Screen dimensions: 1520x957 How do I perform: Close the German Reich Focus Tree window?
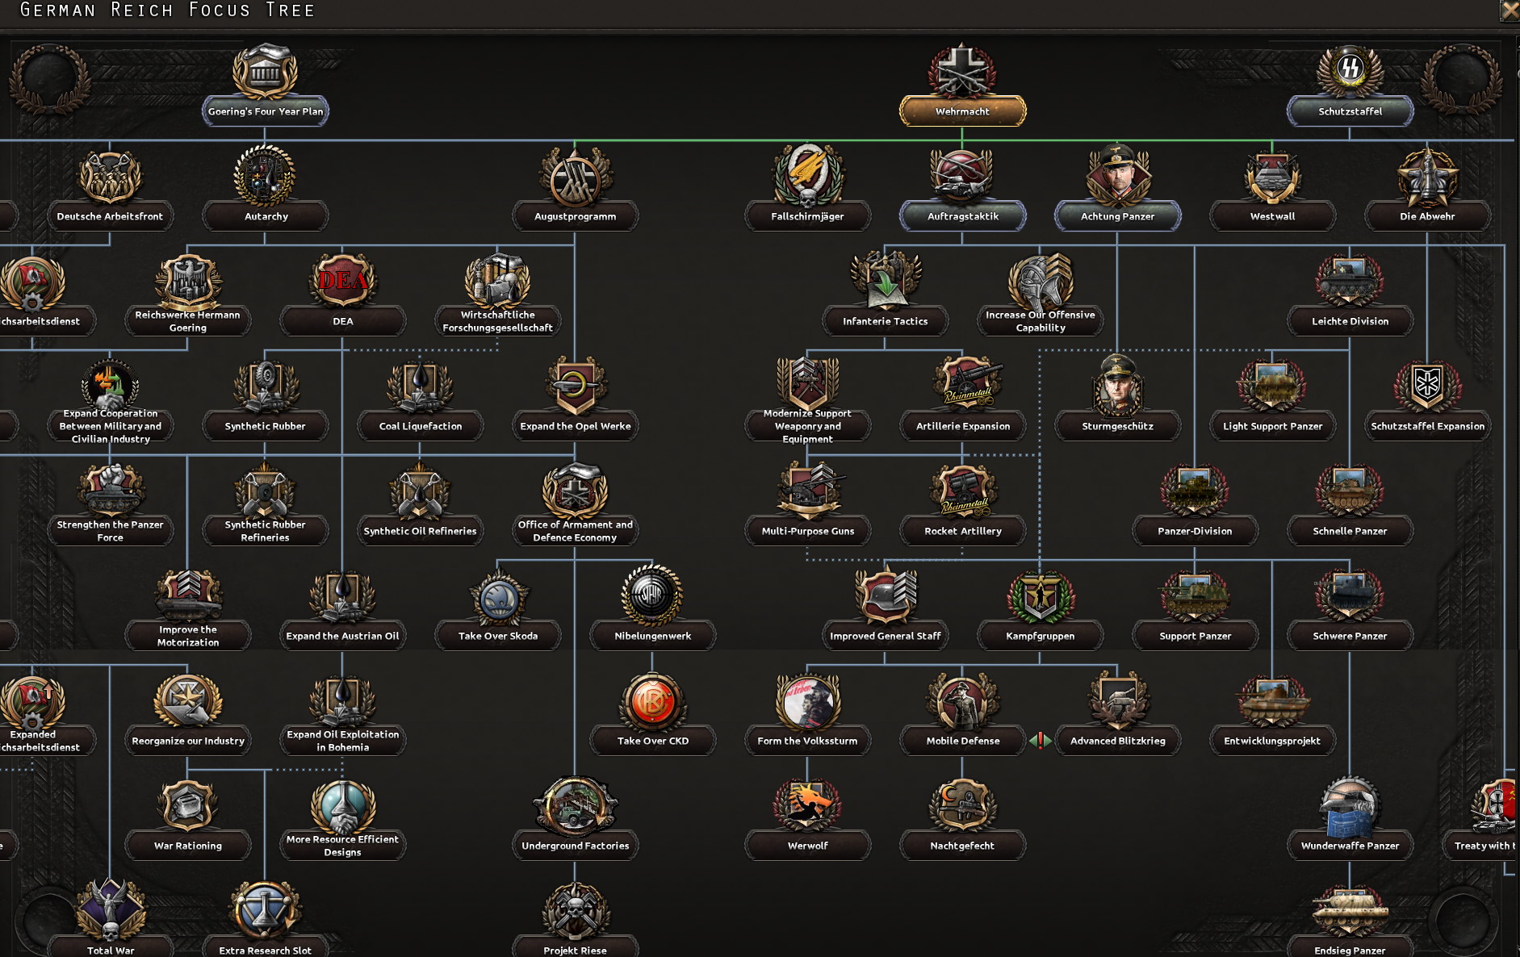[1510, 10]
